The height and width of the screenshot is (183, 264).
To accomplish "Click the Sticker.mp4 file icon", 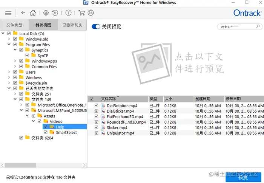I will click(103, 127).
